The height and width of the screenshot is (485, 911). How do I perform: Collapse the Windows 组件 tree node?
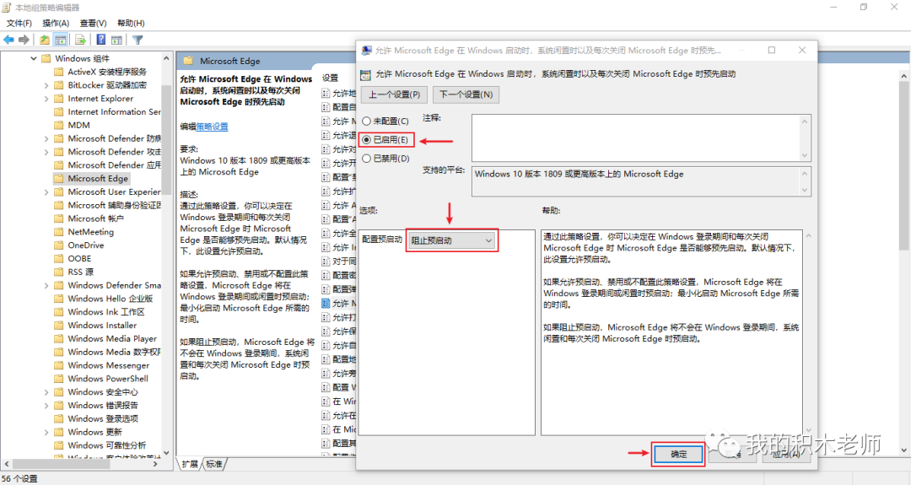click(x=35, y=59)
